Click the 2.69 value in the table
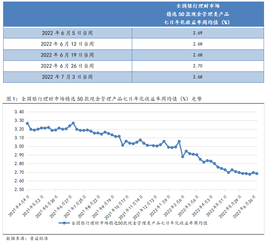 [197, 33]
